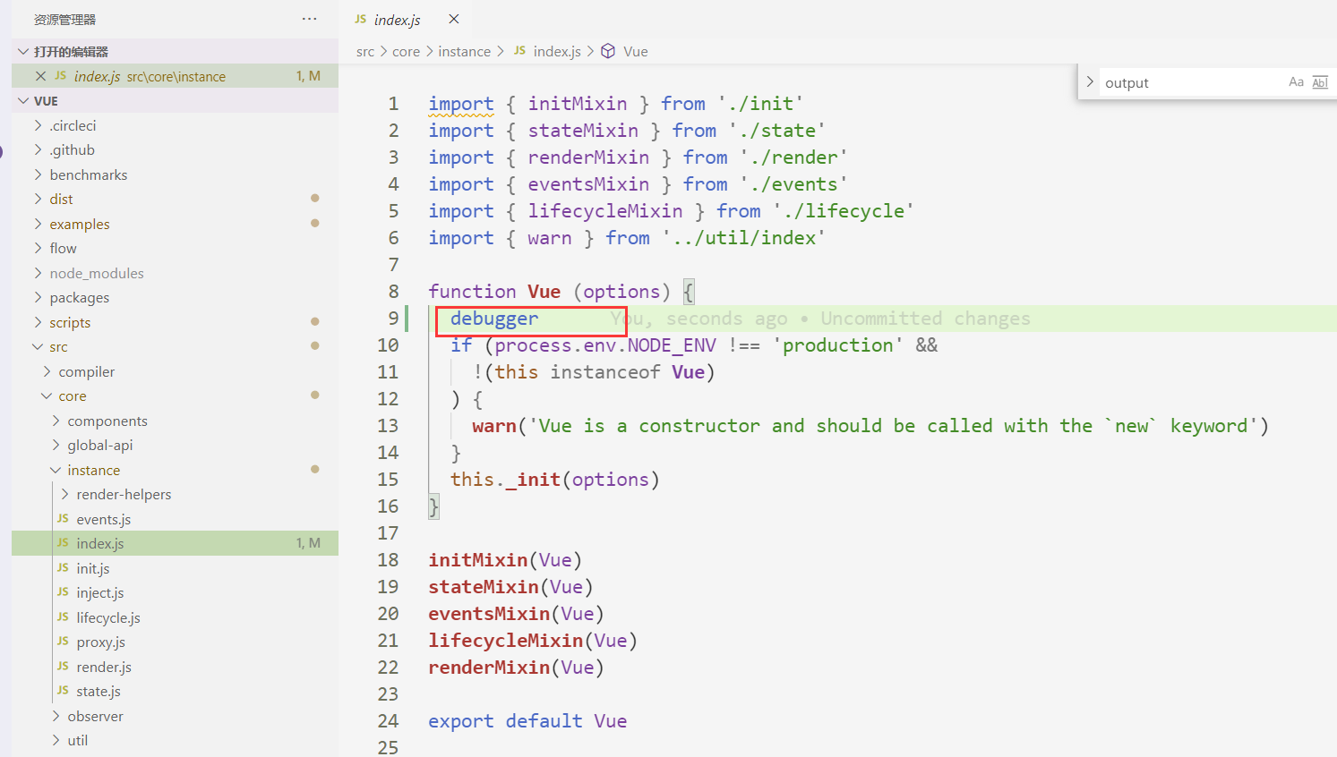Open lifecycle.js file

175,617
